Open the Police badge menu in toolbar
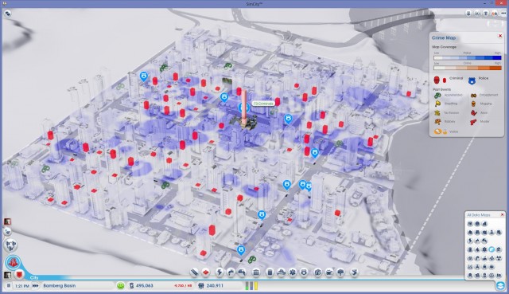The image size is (509, 294). (x=304, y=272)
